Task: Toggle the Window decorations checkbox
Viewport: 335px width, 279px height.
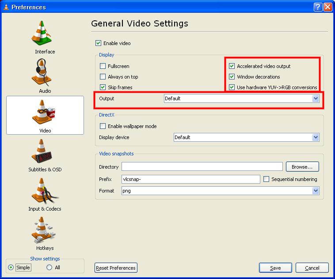Action: click(x=232, y=76)
